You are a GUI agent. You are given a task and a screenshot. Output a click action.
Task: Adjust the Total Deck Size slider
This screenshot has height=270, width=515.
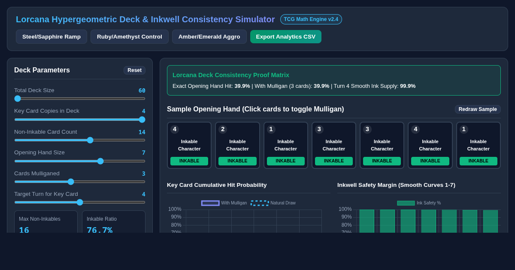80,99
